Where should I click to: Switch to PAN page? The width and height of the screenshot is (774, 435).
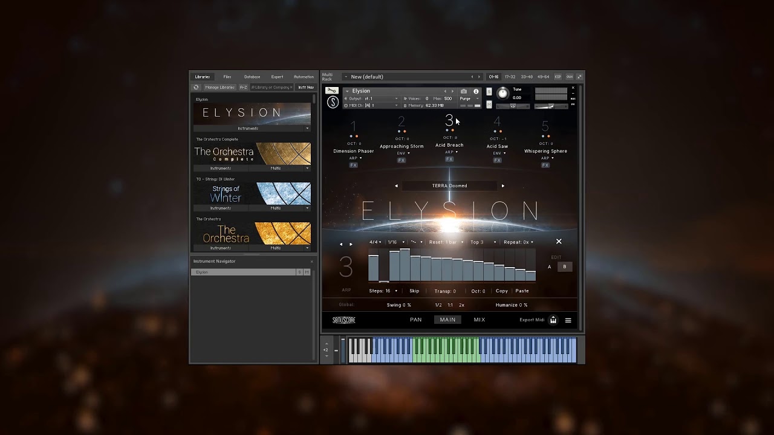pyautogui.click(x=416, y=320)
